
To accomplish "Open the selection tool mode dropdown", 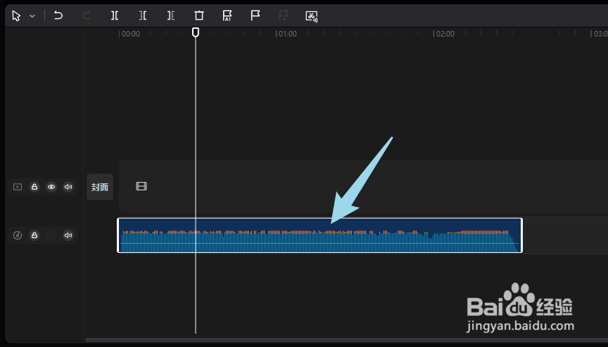I will click(32, 16).
